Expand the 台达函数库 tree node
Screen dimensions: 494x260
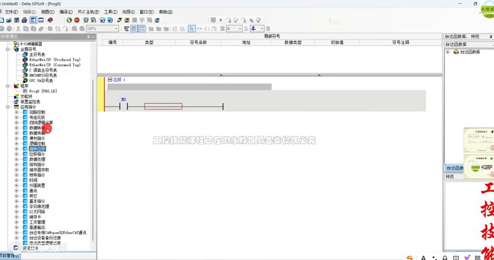pyautogui.click(x=447, y=52)
